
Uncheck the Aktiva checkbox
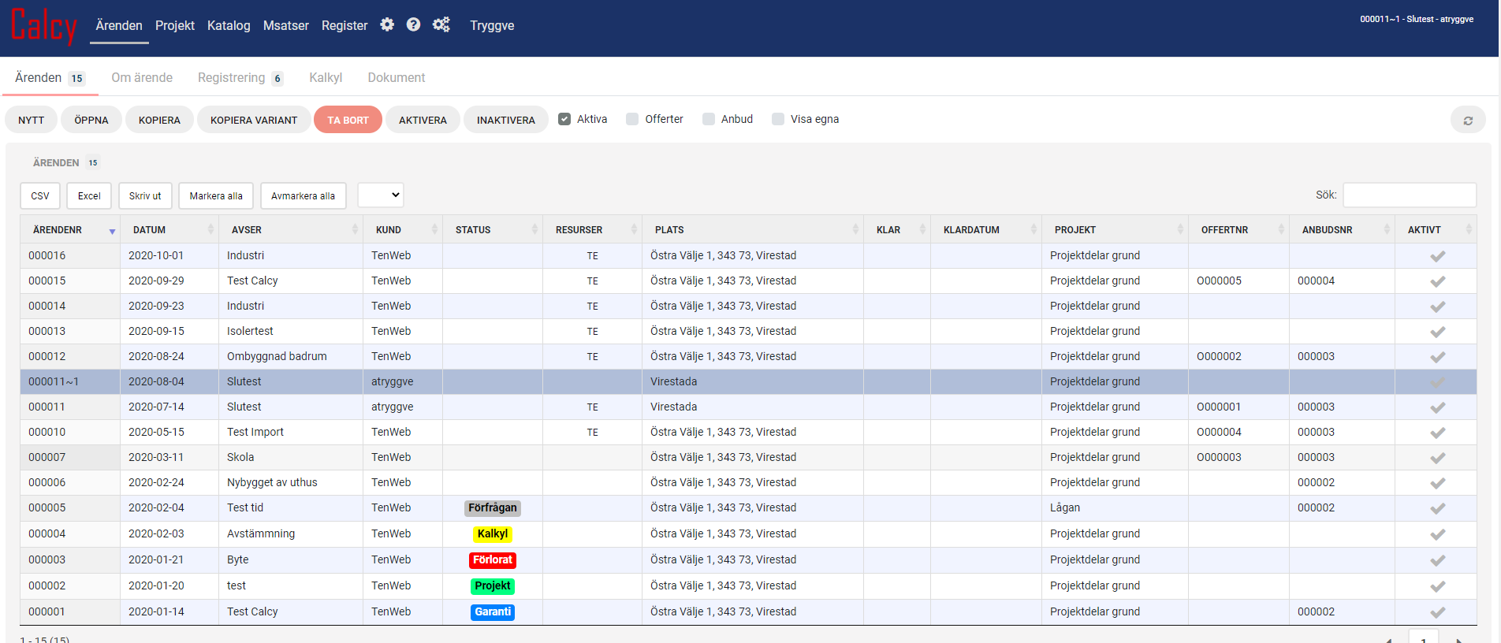(564, 119)
